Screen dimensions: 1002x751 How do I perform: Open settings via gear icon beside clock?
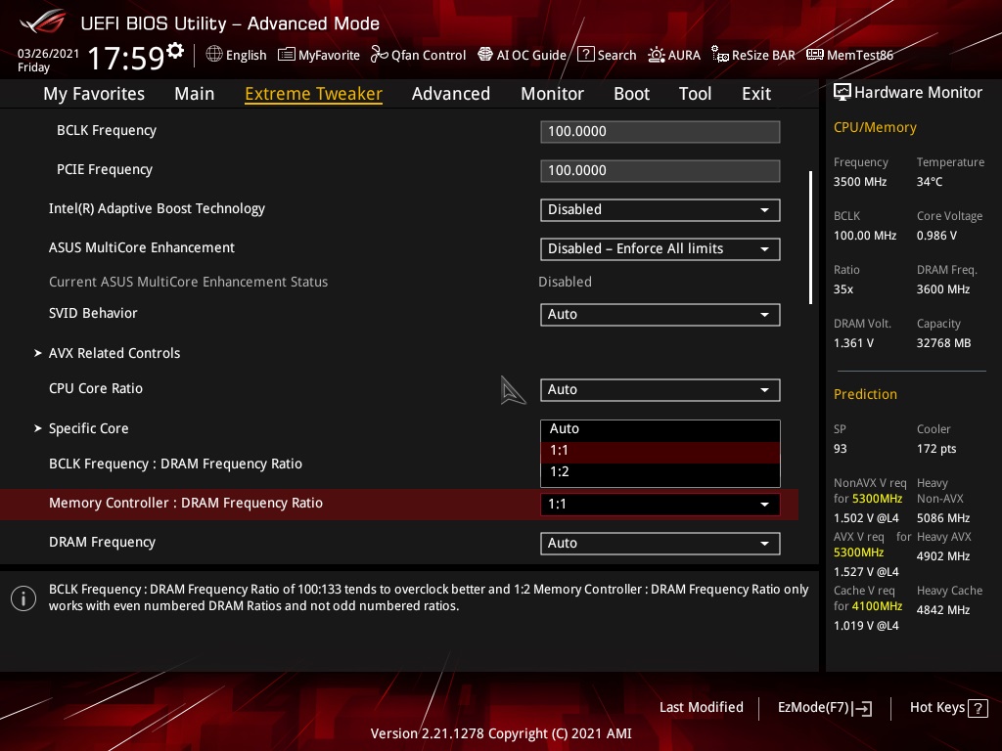click(x=175, y=50)
